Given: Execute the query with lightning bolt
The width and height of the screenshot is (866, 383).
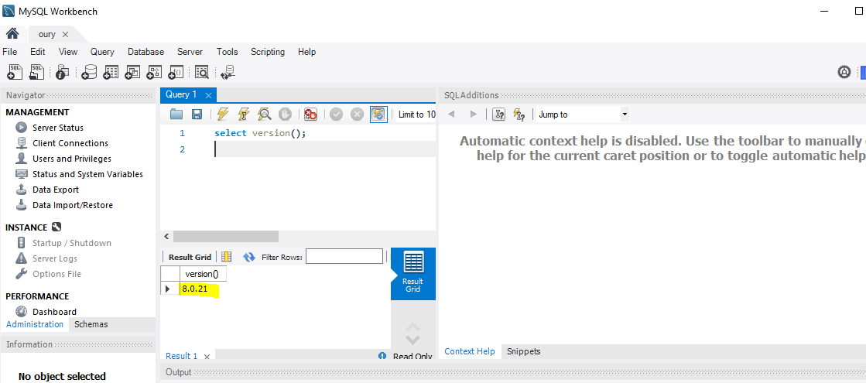Looking at the screenshot, I should click(x=223, y=115).
